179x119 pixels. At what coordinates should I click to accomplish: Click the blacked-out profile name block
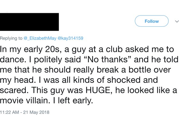tap(29, 22)
